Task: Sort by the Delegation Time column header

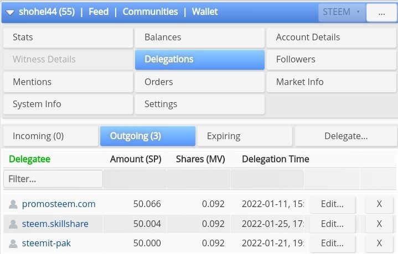Action: [276, 159]
